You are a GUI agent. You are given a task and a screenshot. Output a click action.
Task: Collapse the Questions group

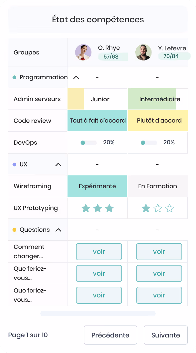coord(58,230)
